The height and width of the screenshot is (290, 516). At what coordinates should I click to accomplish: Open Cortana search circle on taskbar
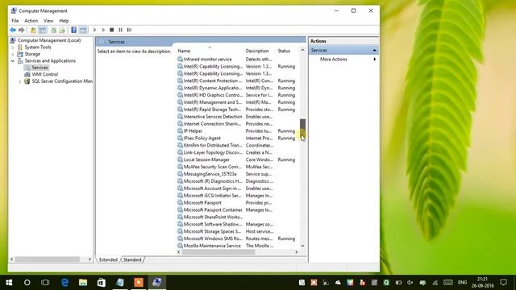[27, 283]
